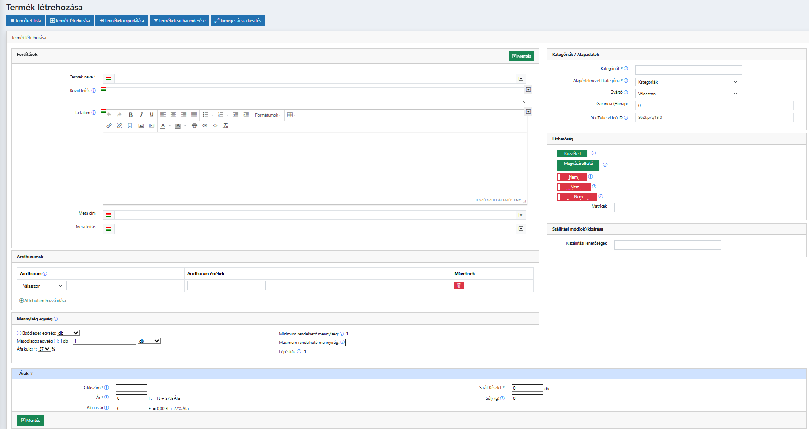Image resolution: width=809 pixels, height=429 pixels.
Task: Click the clear formatting icon
Action: click(225, 125)
